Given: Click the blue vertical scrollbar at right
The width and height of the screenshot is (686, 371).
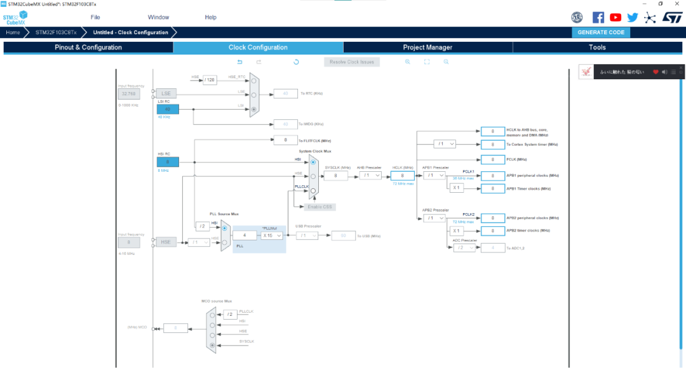Looking at the screenshot, I should [x=681, y=214].
